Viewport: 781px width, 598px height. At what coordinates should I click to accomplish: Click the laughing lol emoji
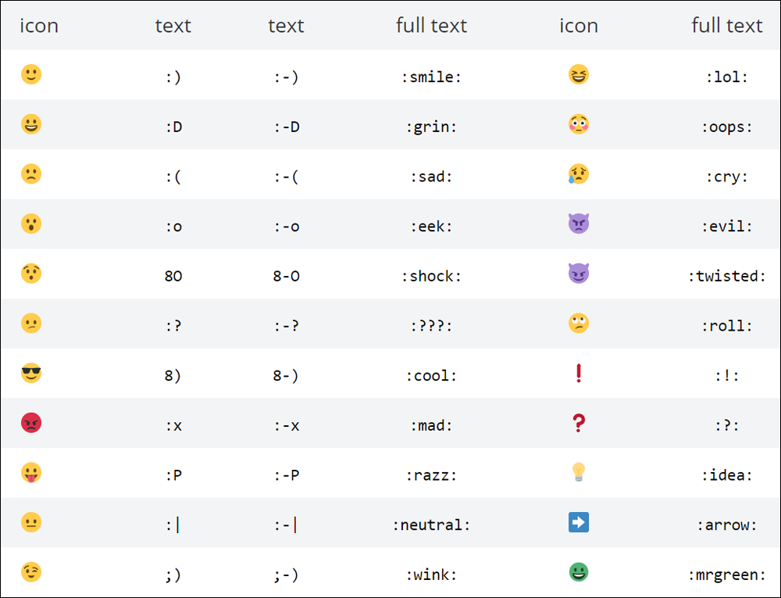578,74
